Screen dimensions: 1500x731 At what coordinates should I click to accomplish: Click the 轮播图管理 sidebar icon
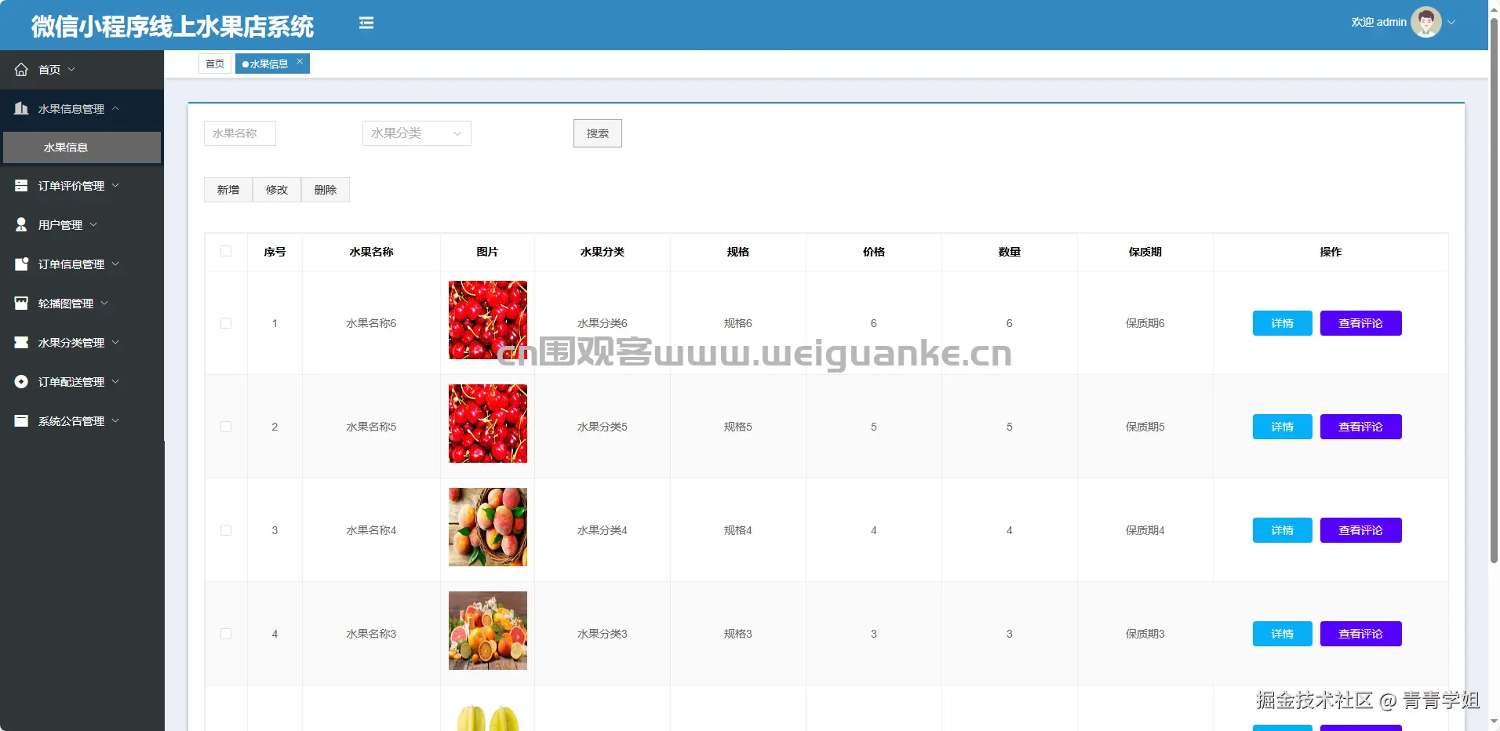click(x=21, y=304)
